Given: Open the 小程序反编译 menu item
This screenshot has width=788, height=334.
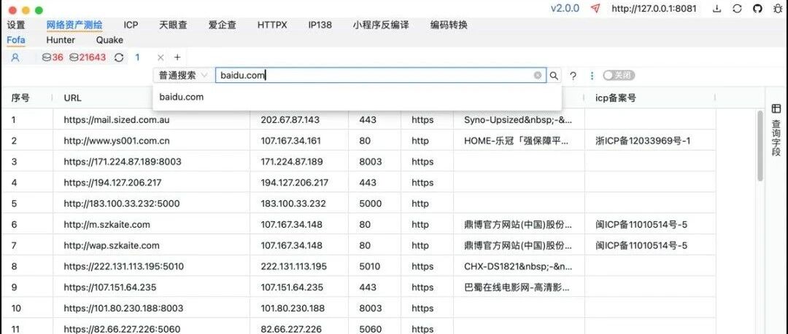Looking at the screenshot, I should pyautogui.click(x=381, y=25).
